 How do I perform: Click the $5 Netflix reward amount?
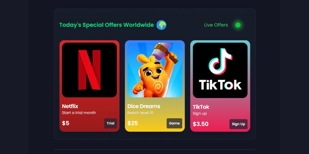[x=66, y=124]
